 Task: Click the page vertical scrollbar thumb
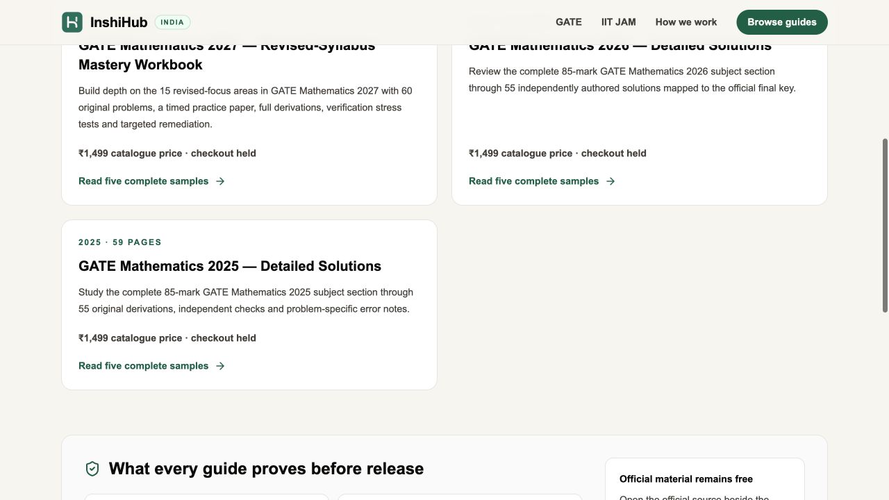click(x=885, y=226)
